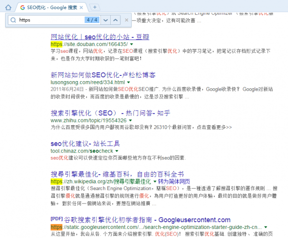
Task: Click the browser home icon
Action: point(7,7)
